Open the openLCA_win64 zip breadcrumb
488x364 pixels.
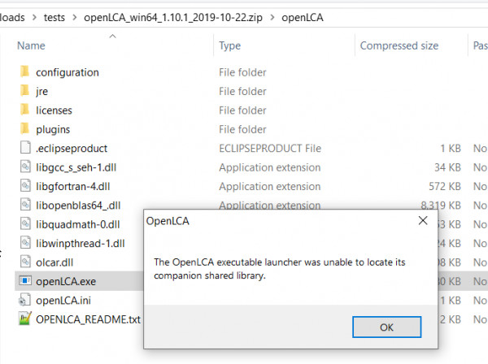pos(173,17)
